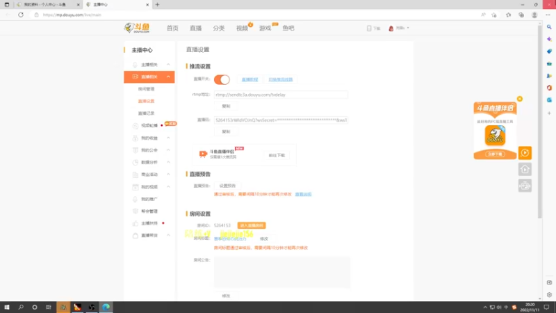This screenshot has width=556, height=313.
Task: Open the 查看说明 link
Action: 303,195
